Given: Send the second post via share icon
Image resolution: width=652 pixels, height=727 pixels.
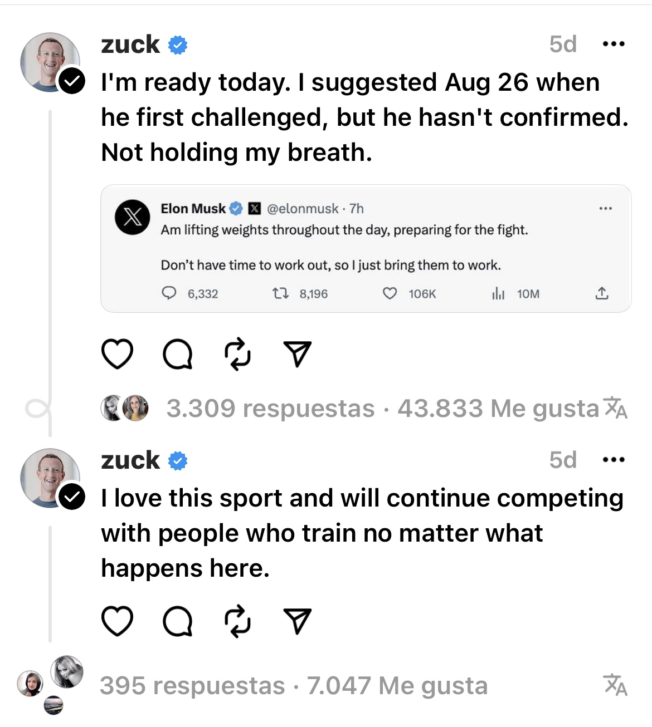Looking at the screenshot, I should point(297,621).
